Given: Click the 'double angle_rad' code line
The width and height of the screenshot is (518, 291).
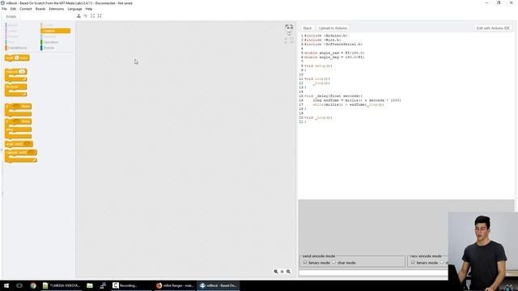Looking at the screenshot, I should pos(334,53).
